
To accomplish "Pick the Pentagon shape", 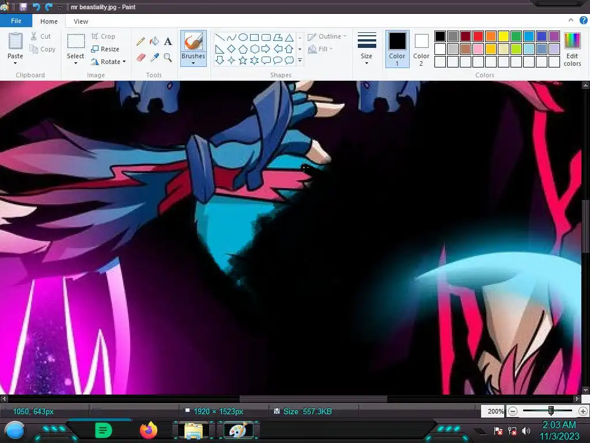I will 243,49.
